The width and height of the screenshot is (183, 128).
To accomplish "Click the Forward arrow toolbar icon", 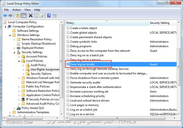I will [10, 16].
